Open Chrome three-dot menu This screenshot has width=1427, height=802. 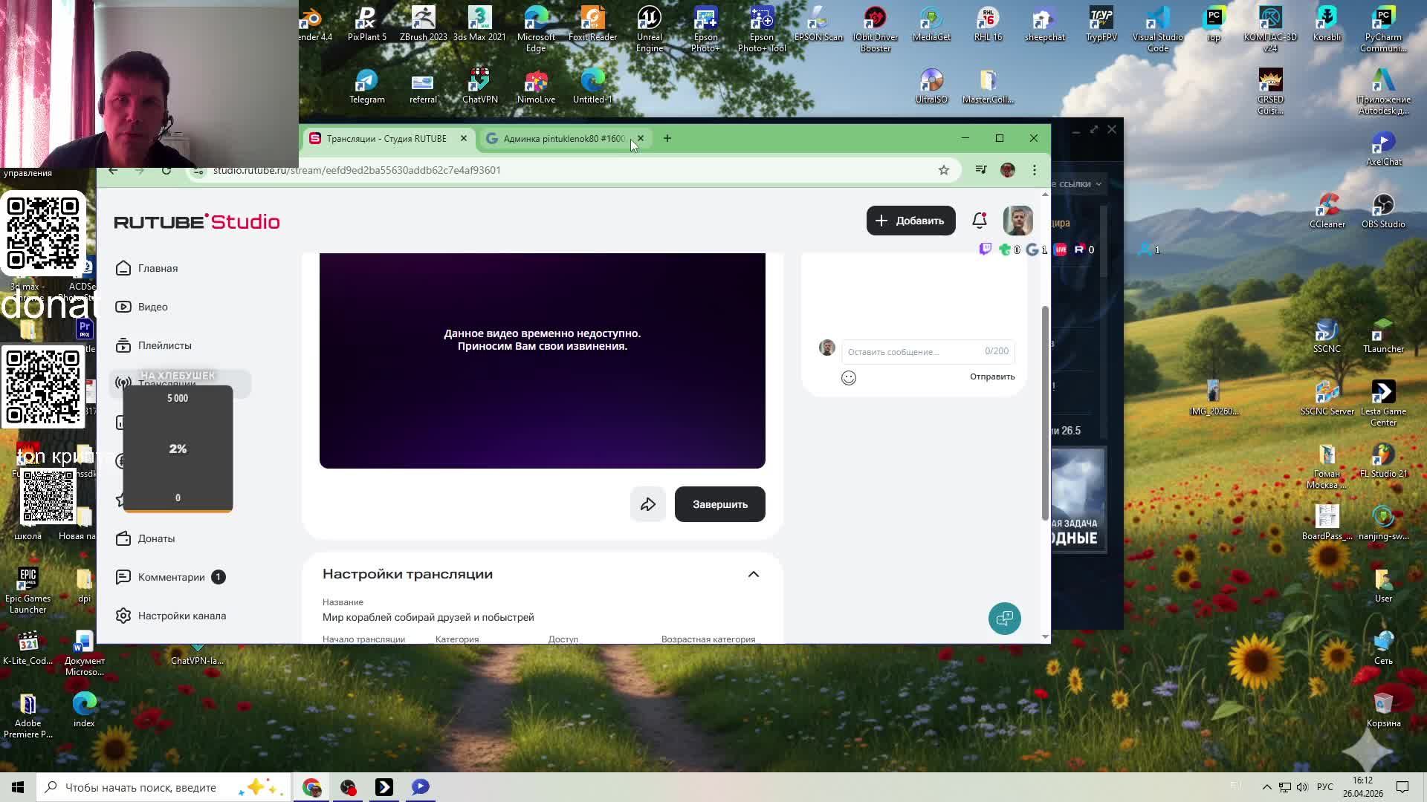[1034, 170]
